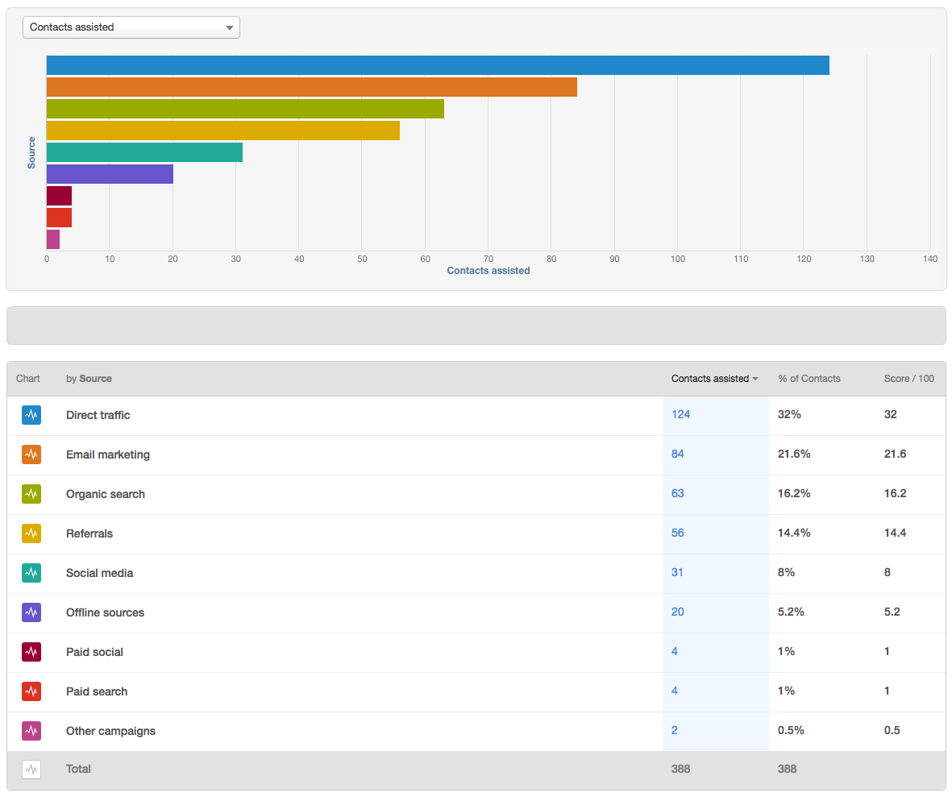The width and height of the screenshot is (952, 797).
Task: Click the Other campaigns chart icon
Action: pyautogui.click(x=31, y=731)
